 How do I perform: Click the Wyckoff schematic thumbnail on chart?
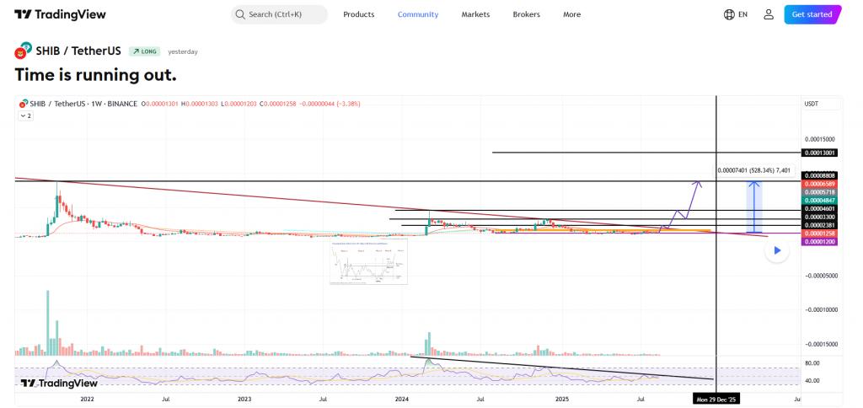click(x=368, y=262)
